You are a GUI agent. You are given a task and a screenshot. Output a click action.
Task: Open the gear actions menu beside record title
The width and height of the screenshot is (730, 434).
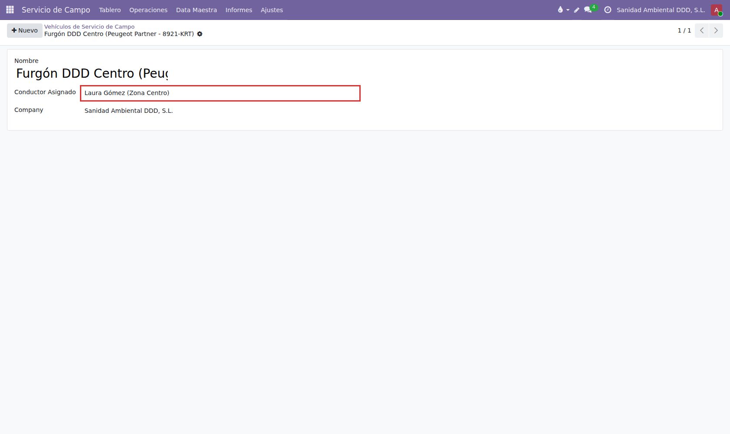pos(200,34)
